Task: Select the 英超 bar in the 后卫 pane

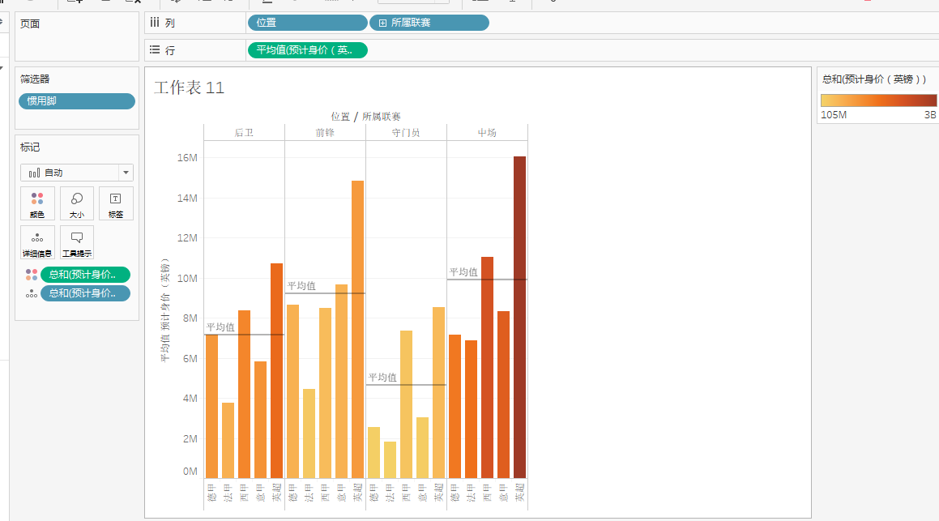Action: pos(276,370)
